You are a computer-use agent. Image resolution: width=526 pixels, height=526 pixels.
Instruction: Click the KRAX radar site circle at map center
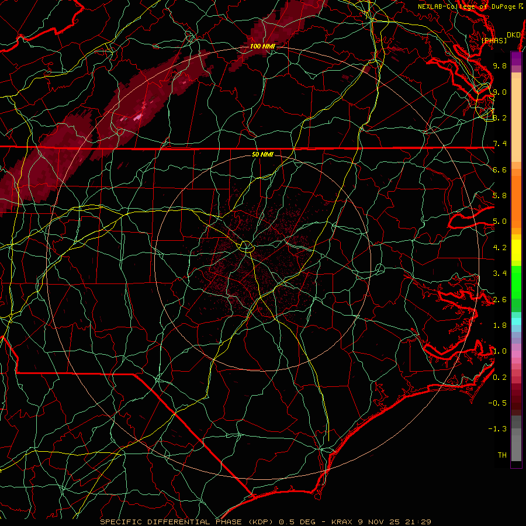(246, 247)
